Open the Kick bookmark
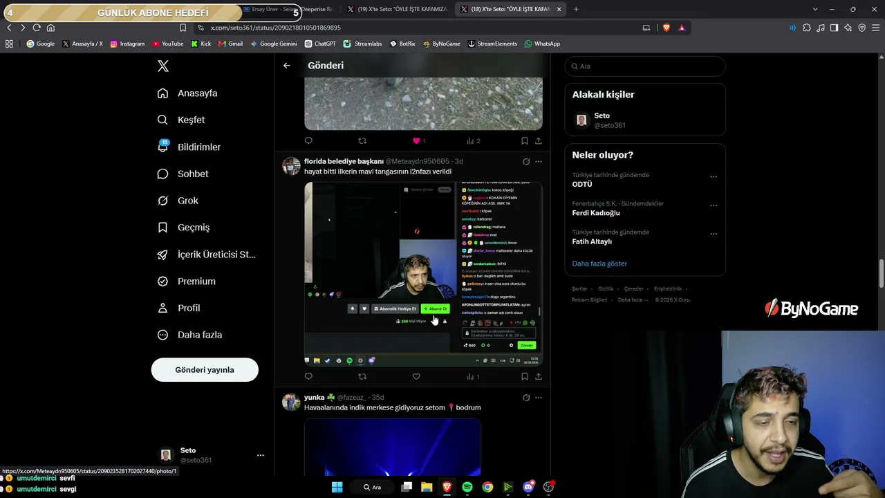Screen dimensions: 885x498 pyautogui.click(x=201, y=44)
